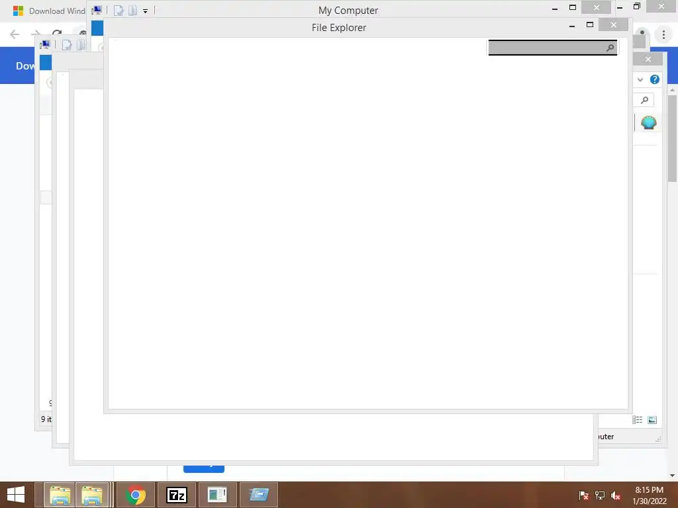Reload the page in Chrome
The width and height of the screenshot is (678, 508).
(x=57, y=32)
